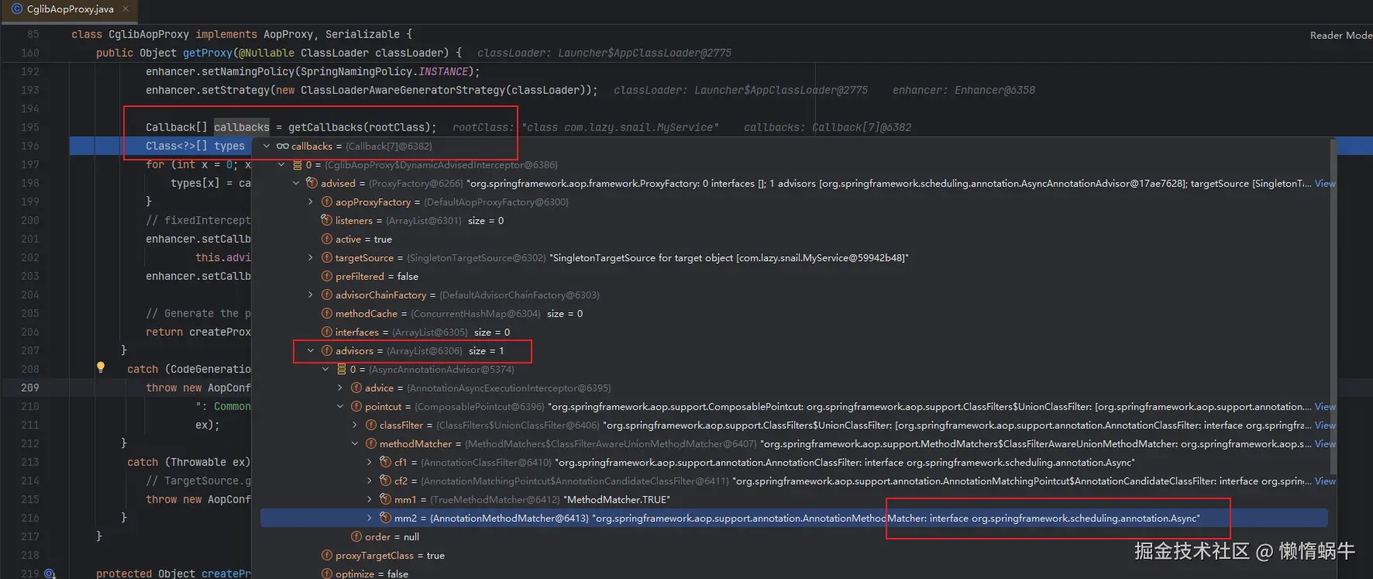Click line number 209 in the gutter

30,388
